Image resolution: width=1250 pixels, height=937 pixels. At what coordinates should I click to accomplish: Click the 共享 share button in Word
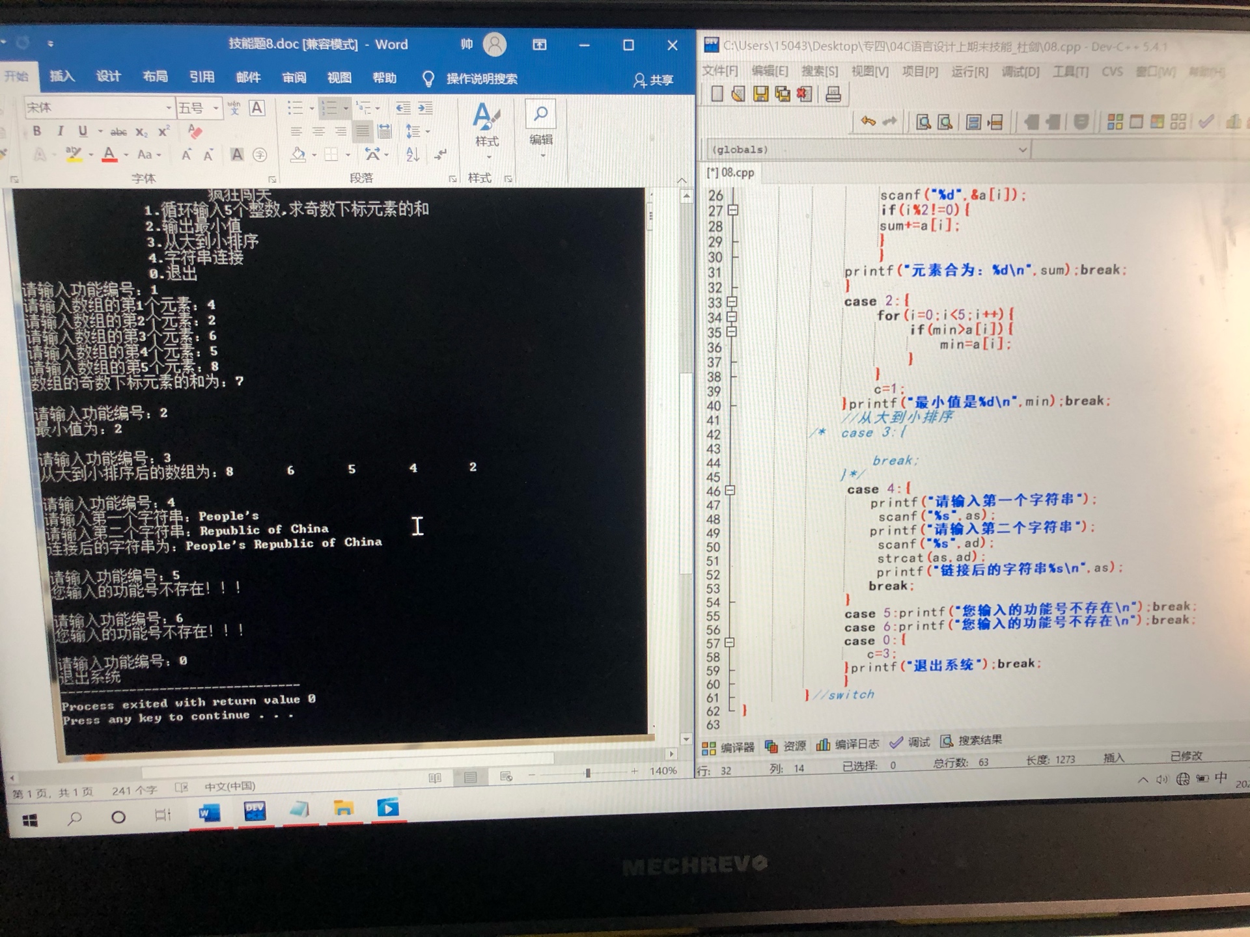pyautogui.click(x=653, y=80)
